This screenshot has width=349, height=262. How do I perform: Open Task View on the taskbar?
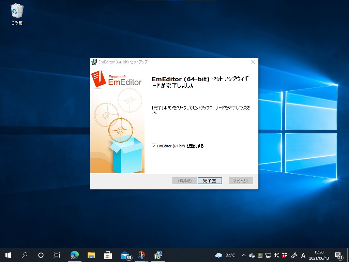click(x=57, y=255)
